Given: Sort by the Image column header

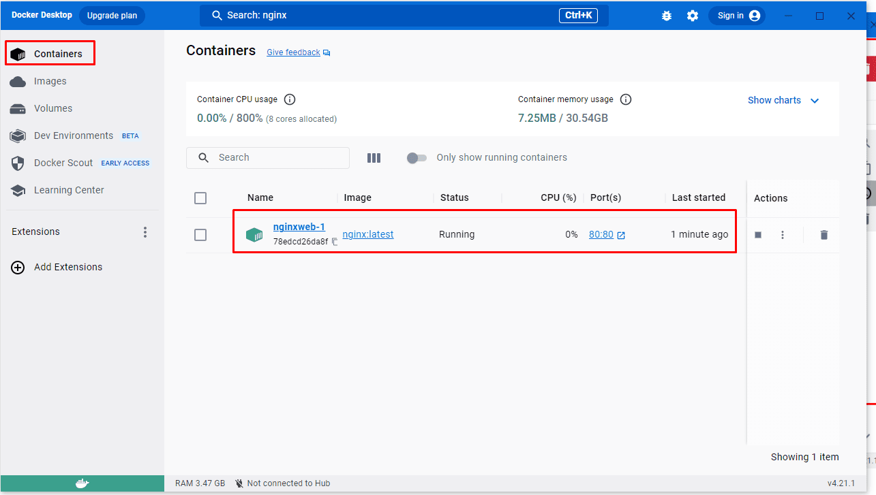Looking at the screenshot, I should tap(357, 197).
